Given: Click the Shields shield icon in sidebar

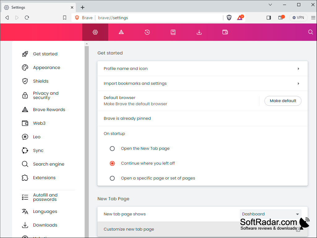Looking at the screenshot, I should click(x=25, y=81).
